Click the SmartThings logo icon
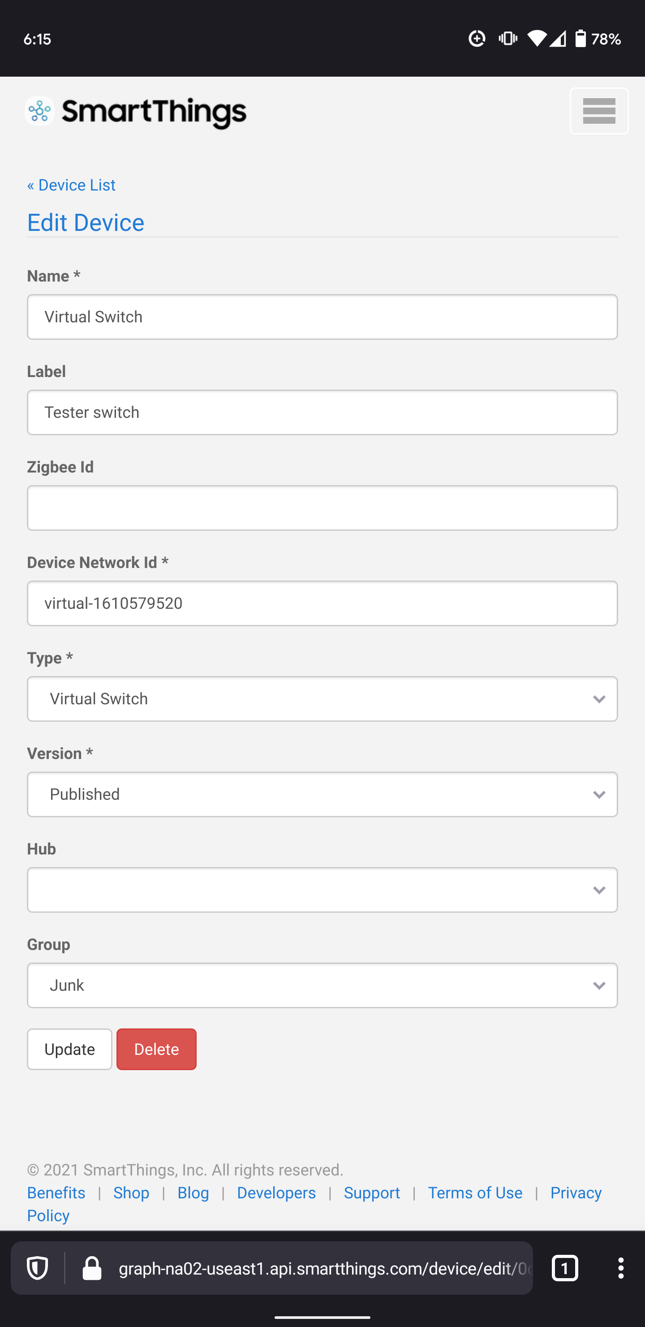 click(39, 111)
